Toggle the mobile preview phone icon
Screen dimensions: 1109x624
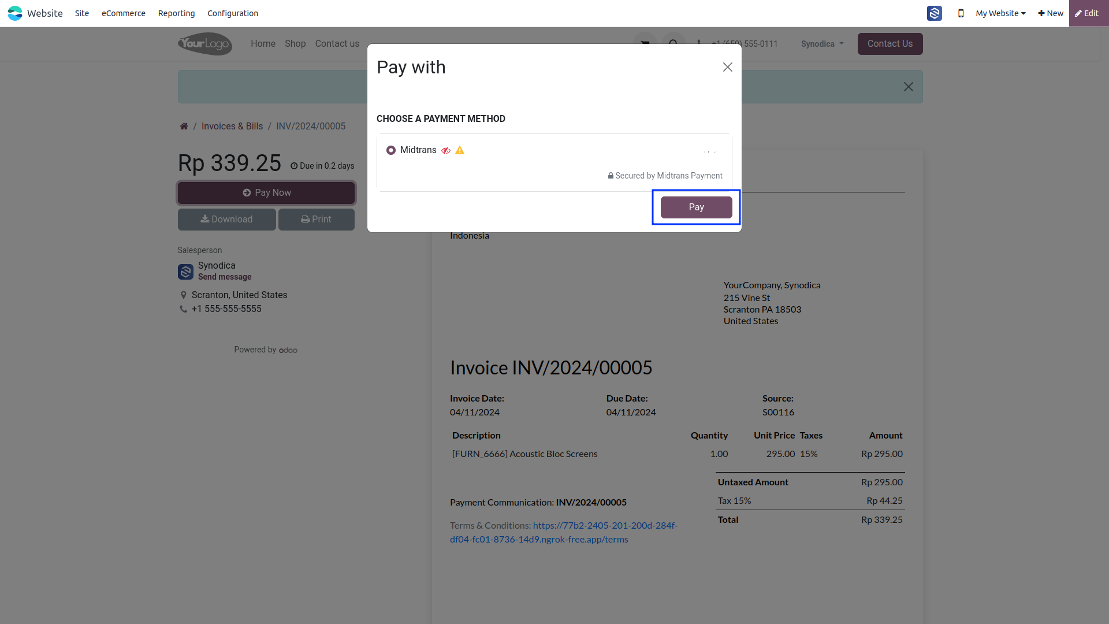pyautogui.click(x=961, y=13)
